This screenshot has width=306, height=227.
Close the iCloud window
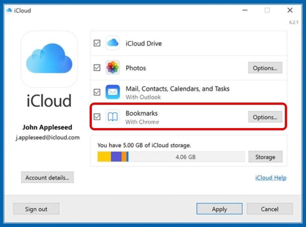click(290, 10)
